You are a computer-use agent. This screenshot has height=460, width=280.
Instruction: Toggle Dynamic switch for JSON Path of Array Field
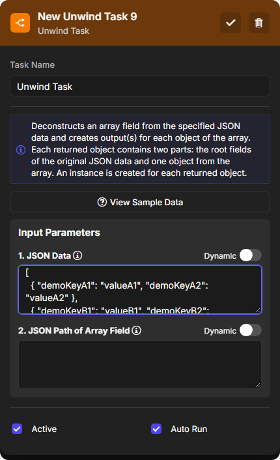(251, 330)
